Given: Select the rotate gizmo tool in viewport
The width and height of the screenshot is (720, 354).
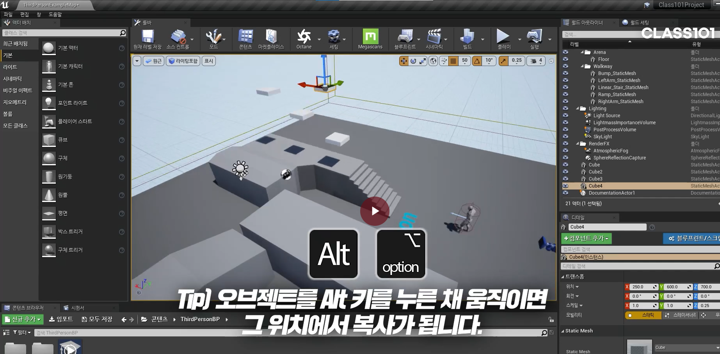Looking at the screenshot, I should pos(413,61).
